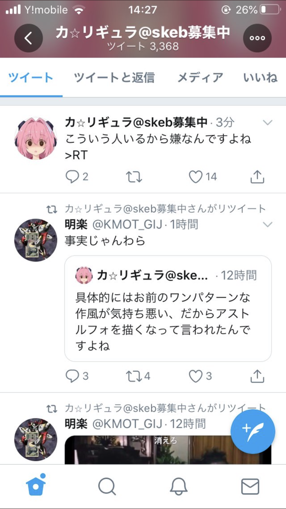Tap the back arrow button
Viewport: 286px width, 509px height.
[x=28, y=38]
